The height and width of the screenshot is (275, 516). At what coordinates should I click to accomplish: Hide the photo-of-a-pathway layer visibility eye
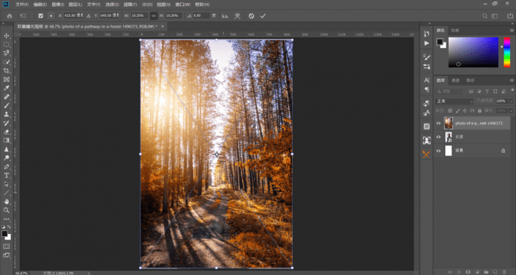point(438,124)
